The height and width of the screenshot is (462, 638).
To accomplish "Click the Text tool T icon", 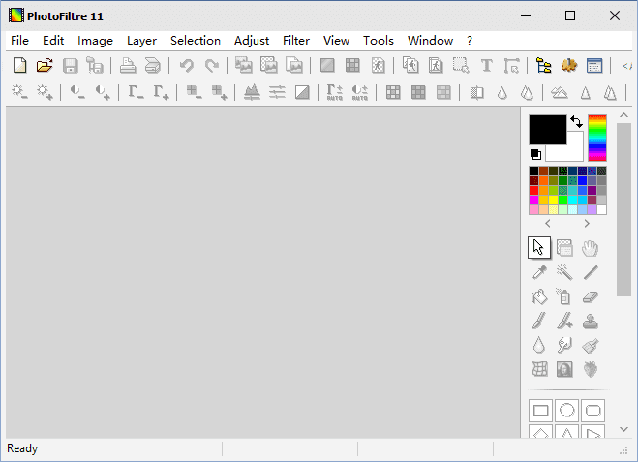I will (486, 66).
